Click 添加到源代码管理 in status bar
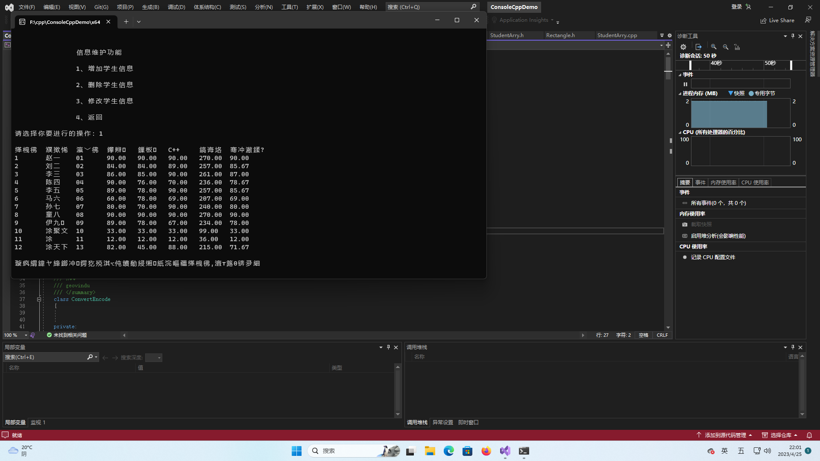820x461 pixels. [x=725, y=435]
